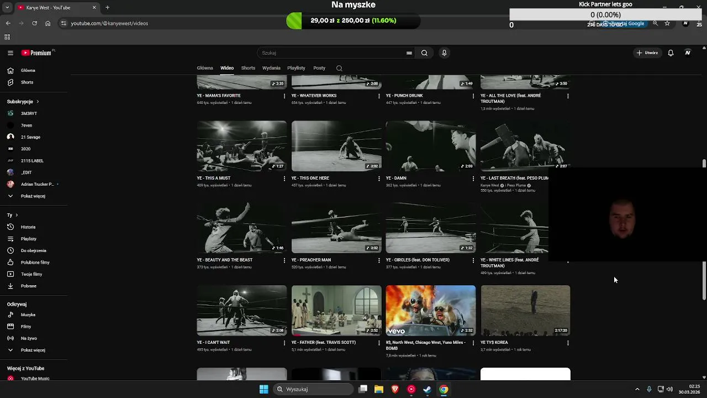Play the Vevo BOMB video thumbnail
The image size is (707, 398).
(431, 310)
